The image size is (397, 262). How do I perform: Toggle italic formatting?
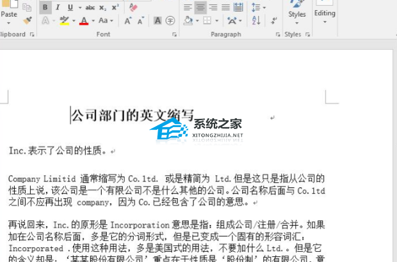58,8
